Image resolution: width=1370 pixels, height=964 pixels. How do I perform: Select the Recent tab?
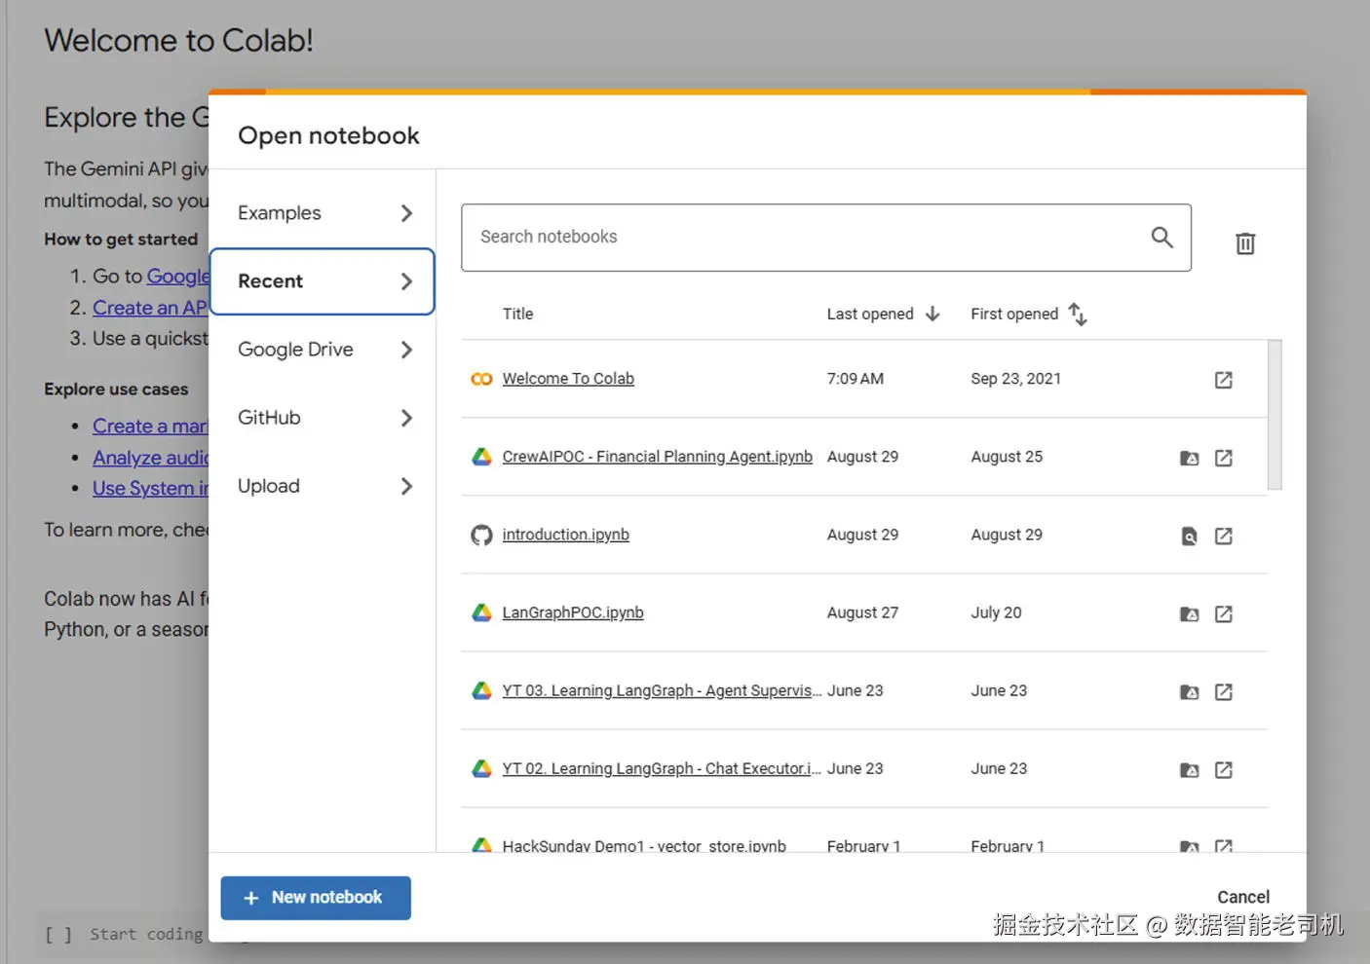(322, 281)
